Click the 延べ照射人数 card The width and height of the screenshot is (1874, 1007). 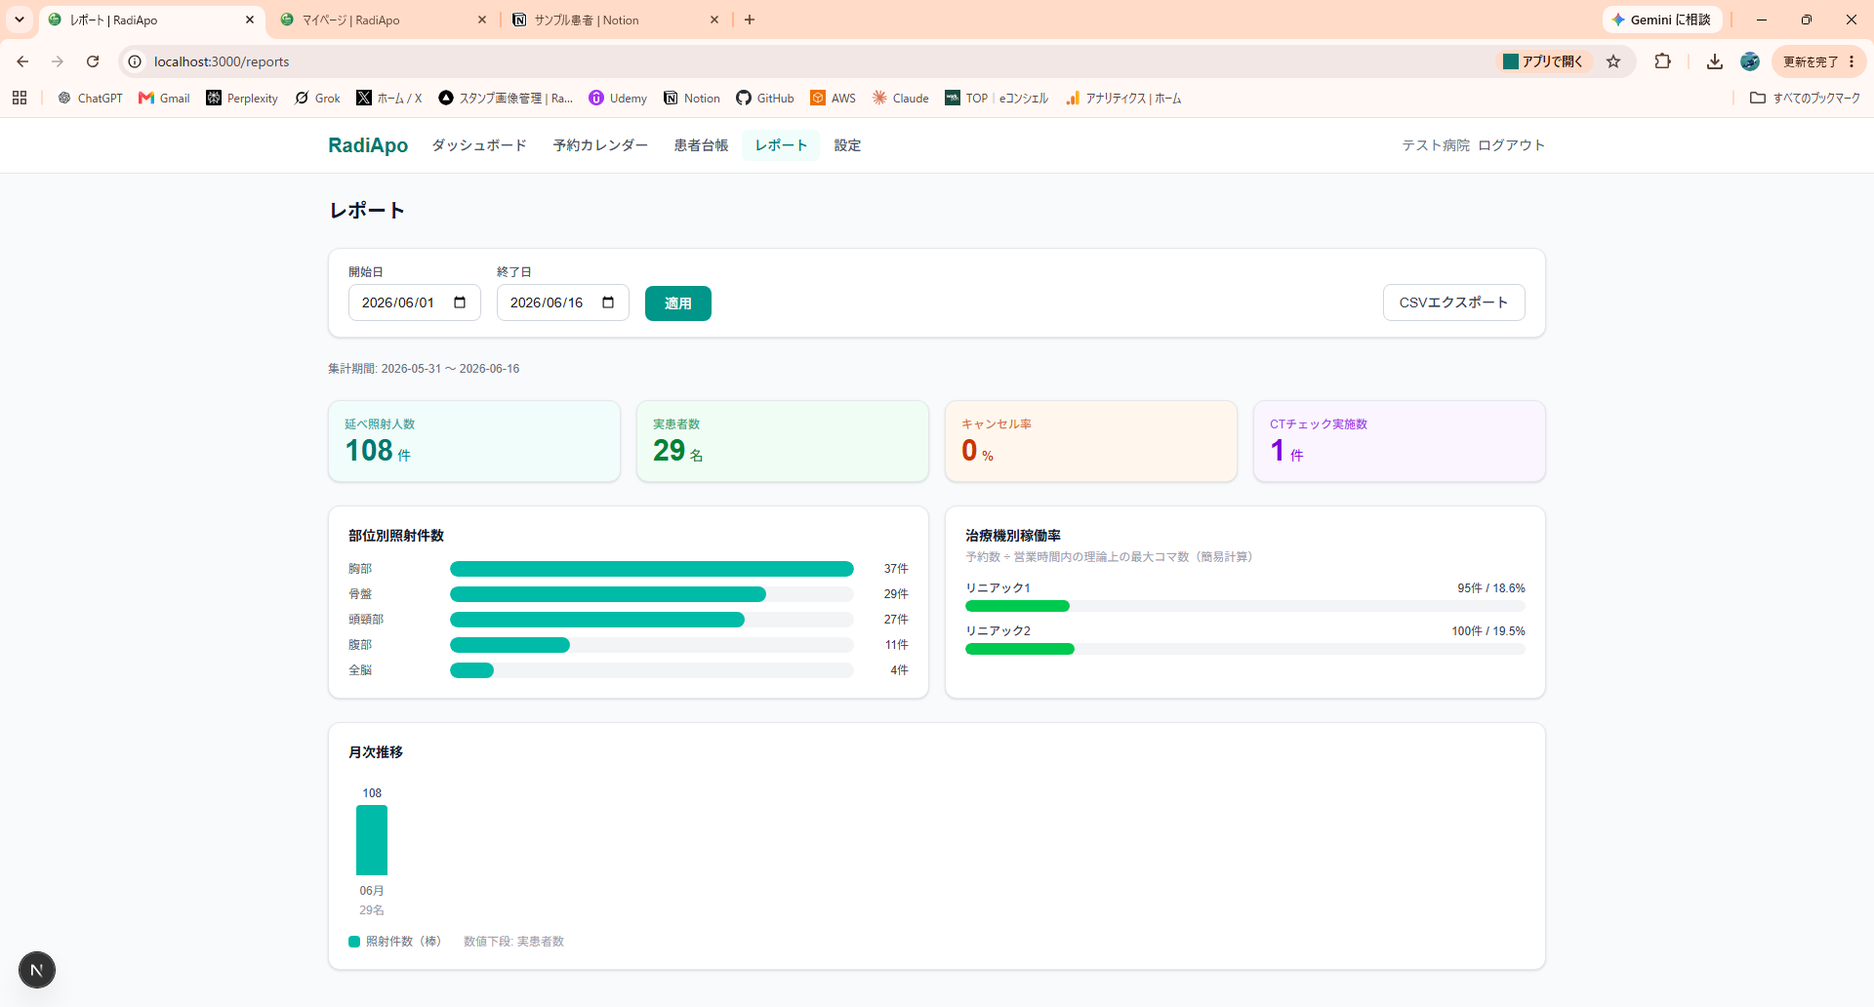tap(474, 441)
